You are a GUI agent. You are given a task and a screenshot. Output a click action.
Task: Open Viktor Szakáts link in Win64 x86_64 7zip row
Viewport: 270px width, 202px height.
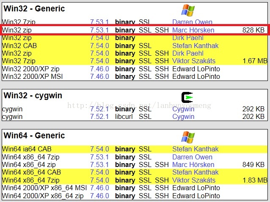(x=194, y=180)
